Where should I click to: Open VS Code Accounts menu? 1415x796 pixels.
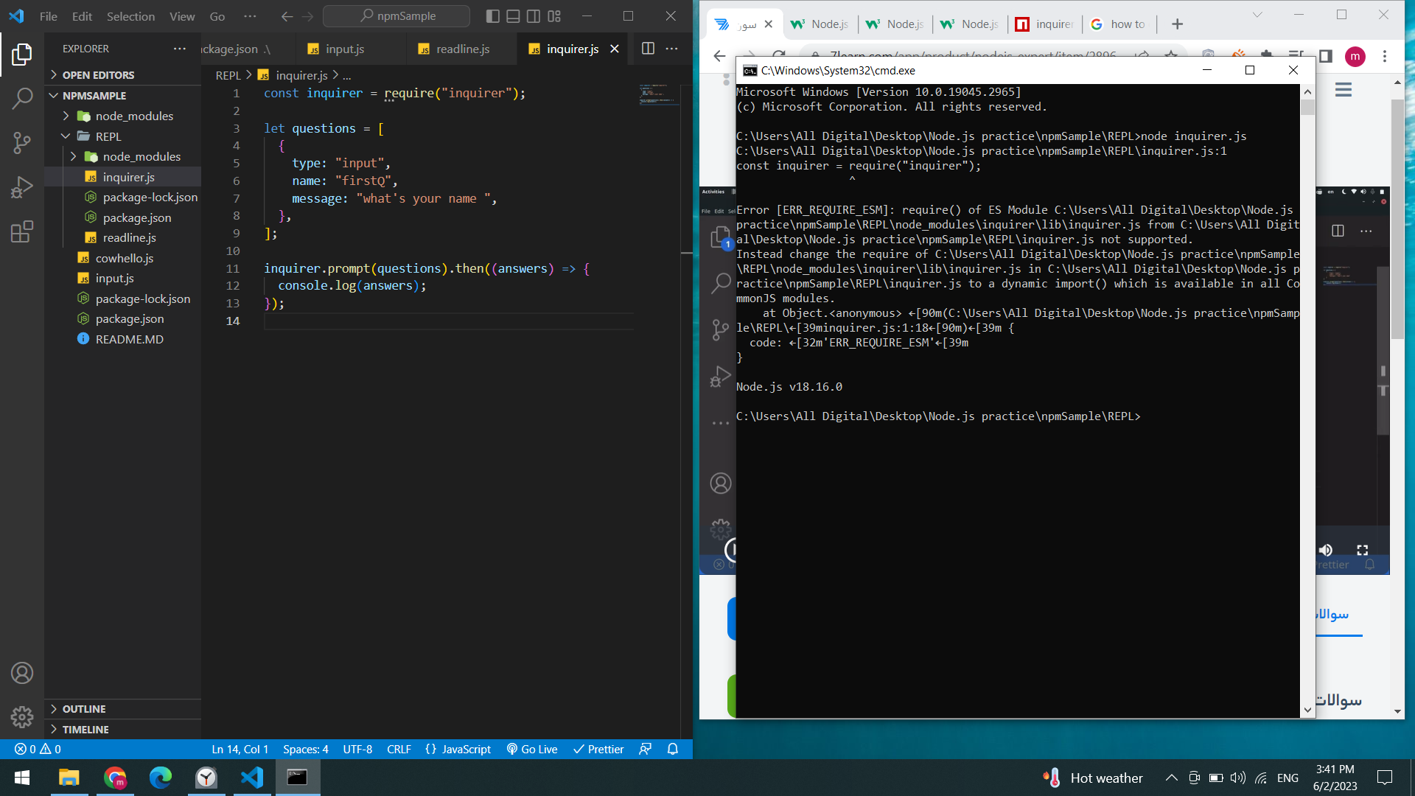click(x=22, y=673)
